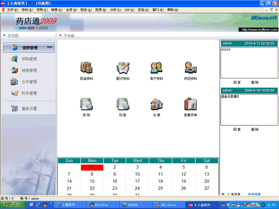
Task: Select 财务管理 finance management
Action: pyautogui.click(x=29, y=93)
